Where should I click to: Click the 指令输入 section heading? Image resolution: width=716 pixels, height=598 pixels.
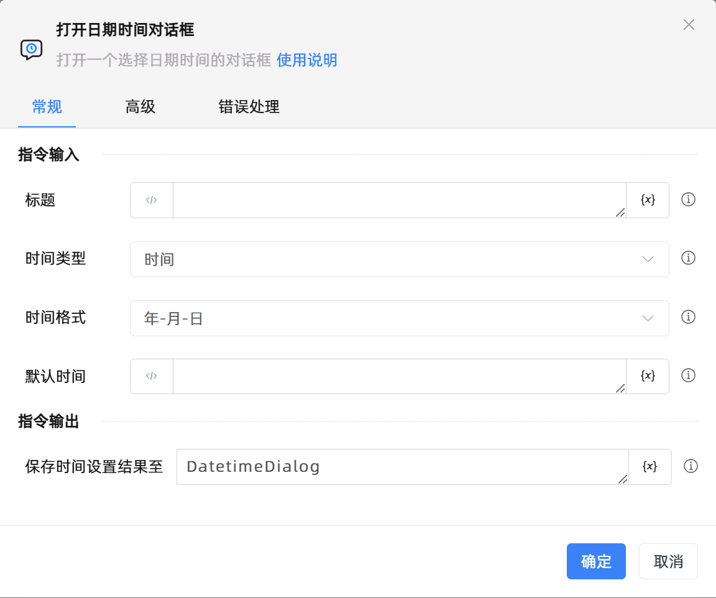tap(48, 154)
